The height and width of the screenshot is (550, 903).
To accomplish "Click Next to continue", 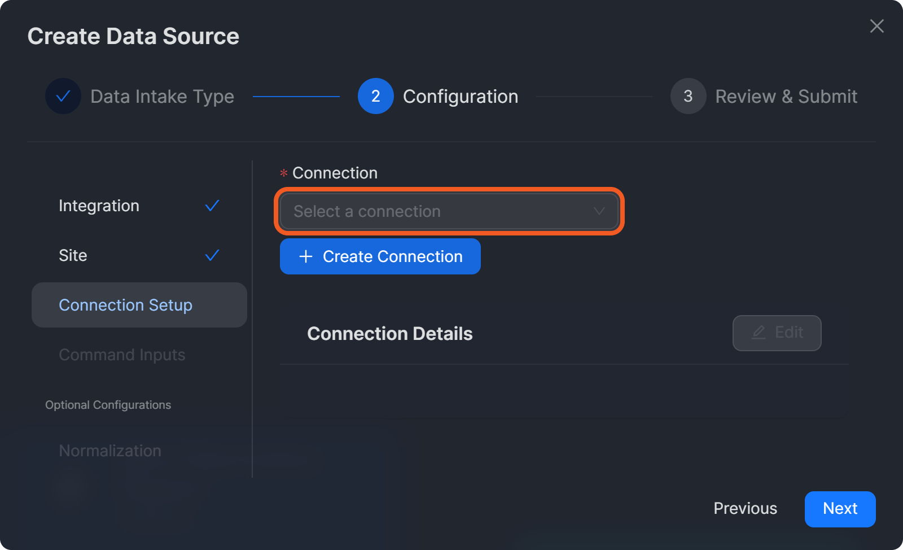I will point(840,509).
